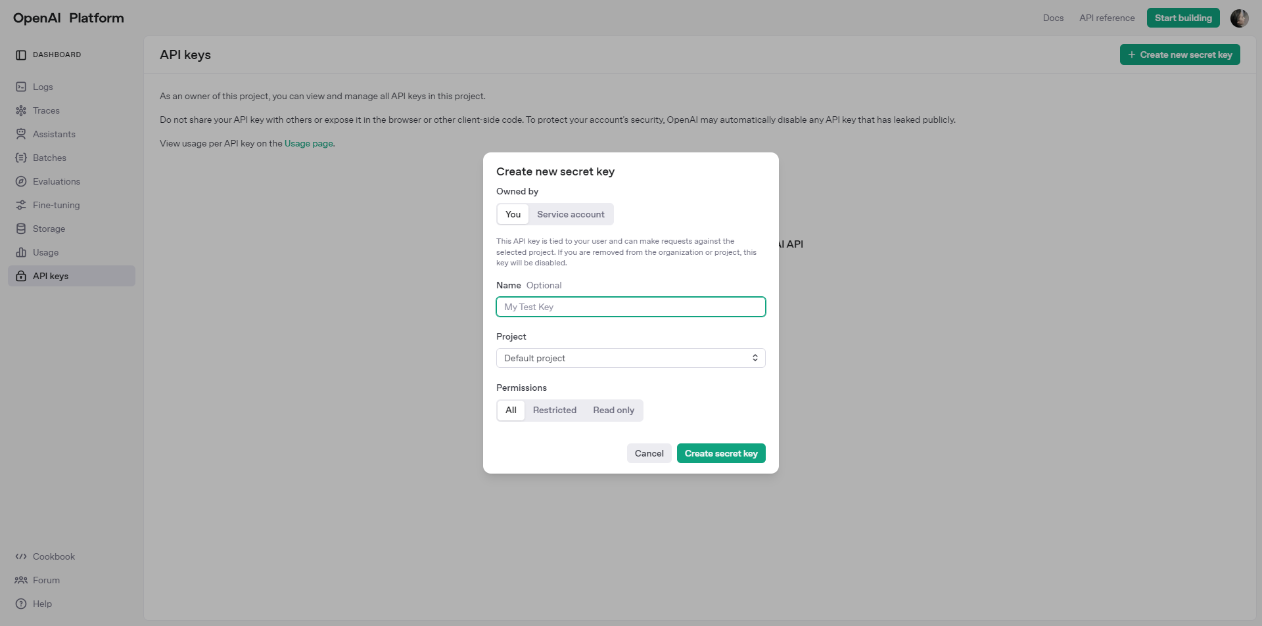Viewport: 1262px width, 626px height.
Task: Focus the Name input field
Action: (x=630, y=307)
